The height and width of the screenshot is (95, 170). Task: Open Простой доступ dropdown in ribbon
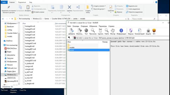point(98,9)
